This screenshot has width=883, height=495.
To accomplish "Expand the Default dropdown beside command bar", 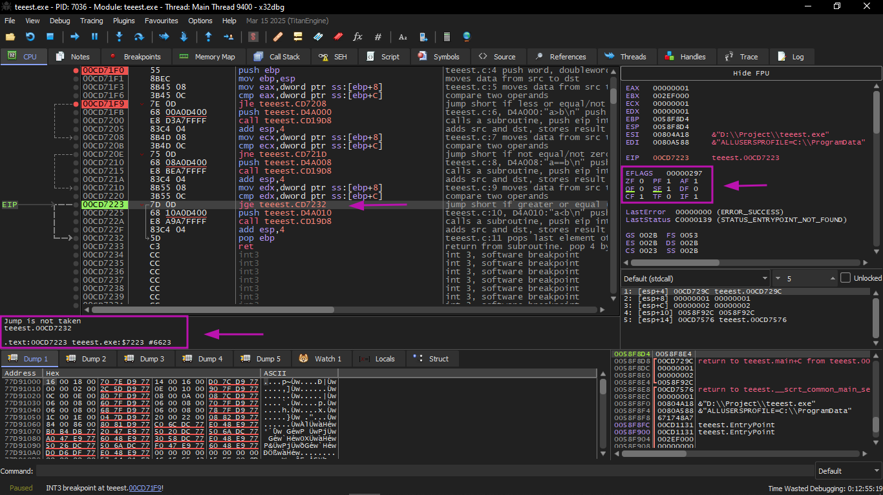I will [x=847, y=470].
